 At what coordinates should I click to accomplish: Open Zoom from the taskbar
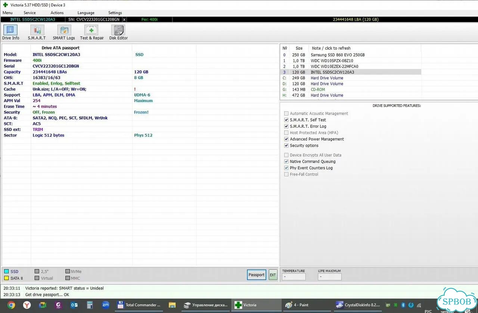coord(106,305)
